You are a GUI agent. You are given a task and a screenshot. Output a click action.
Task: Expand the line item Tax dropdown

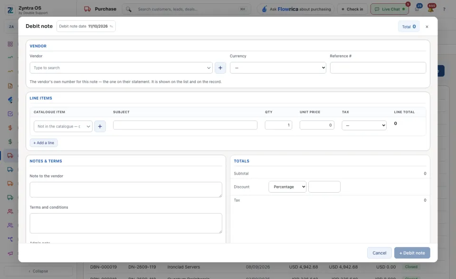[364, 125]
